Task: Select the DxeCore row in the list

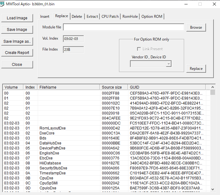Action: pos(47,133)
